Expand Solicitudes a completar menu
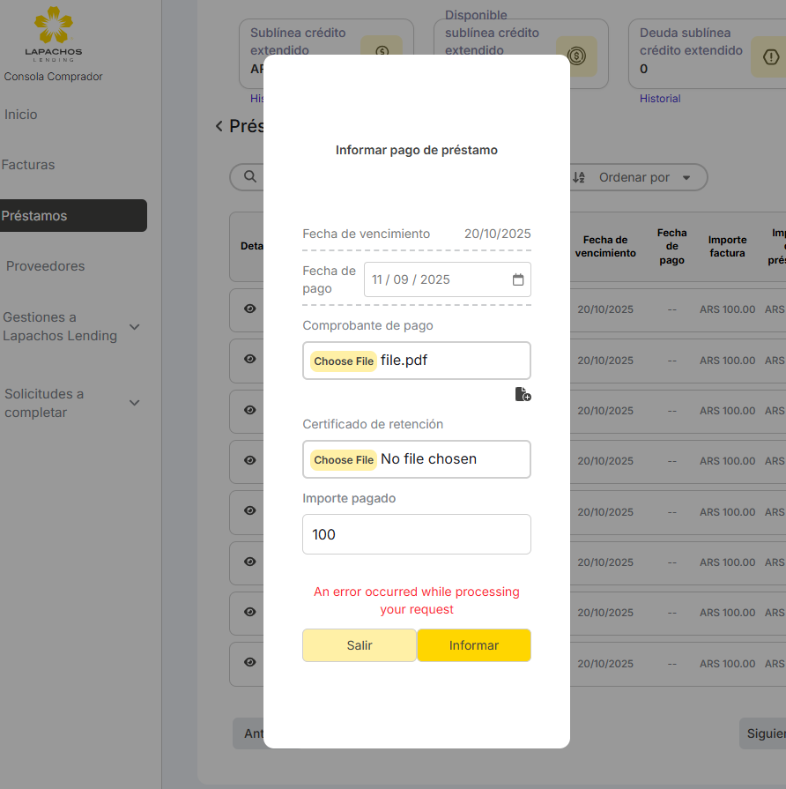Viewport: 786px width, 789px height. (x=135, y=403)
